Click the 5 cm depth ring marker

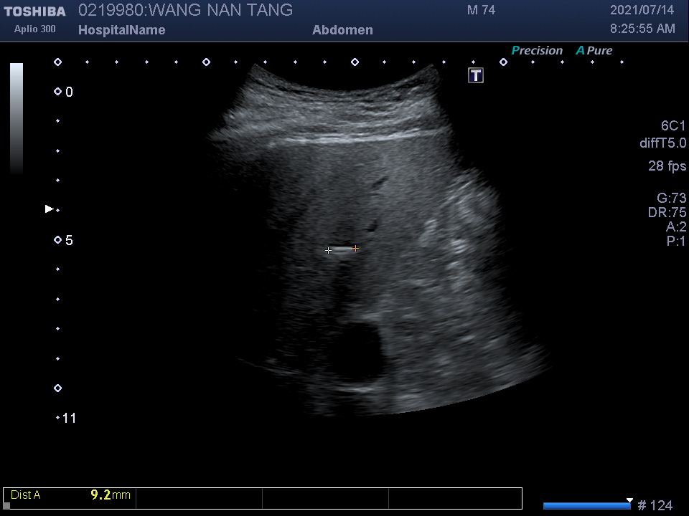pos(57,240)
